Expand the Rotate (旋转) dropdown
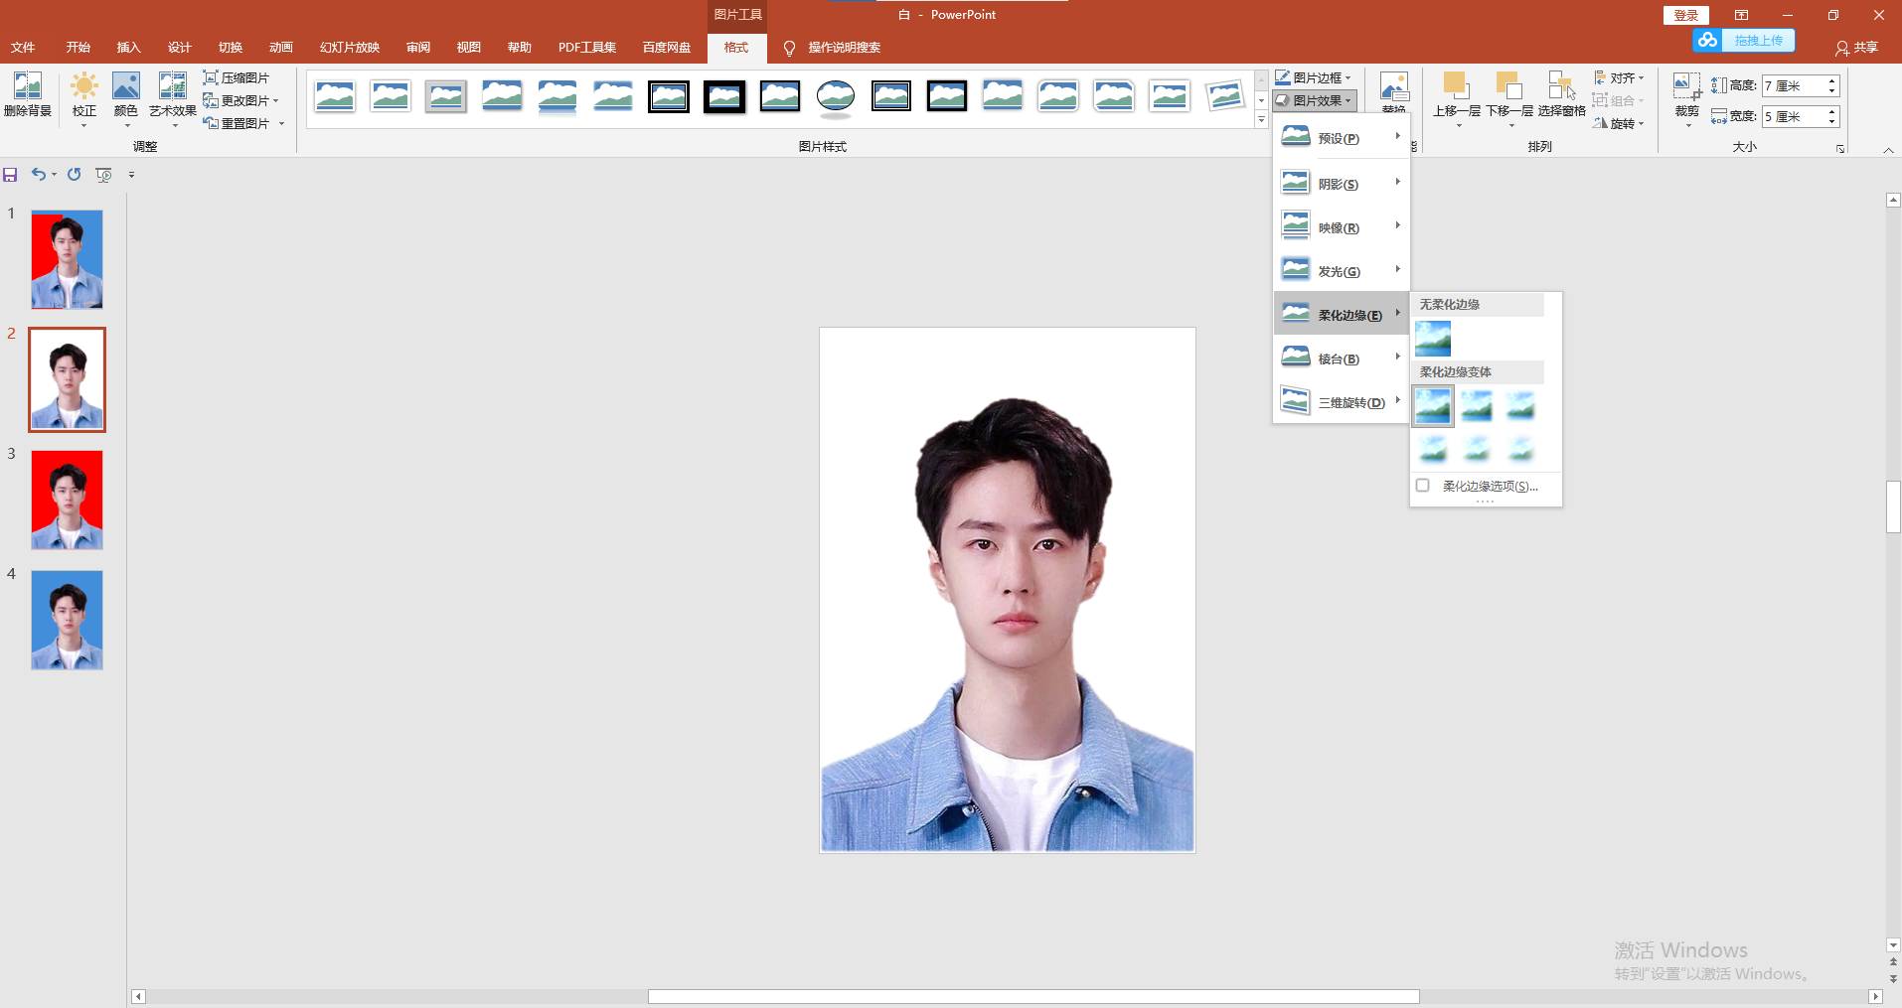This screenshot has width=1902, height=1008. (1619, 123)
